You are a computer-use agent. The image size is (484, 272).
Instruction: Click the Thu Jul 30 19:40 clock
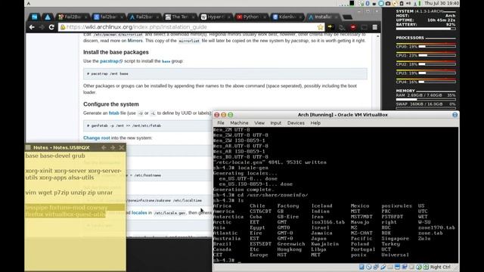pos(442,3)
